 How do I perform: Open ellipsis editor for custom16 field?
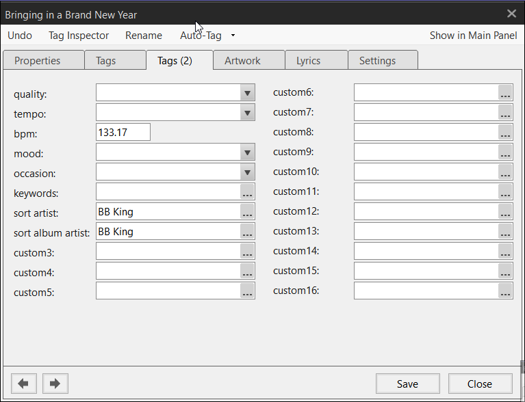505,292
